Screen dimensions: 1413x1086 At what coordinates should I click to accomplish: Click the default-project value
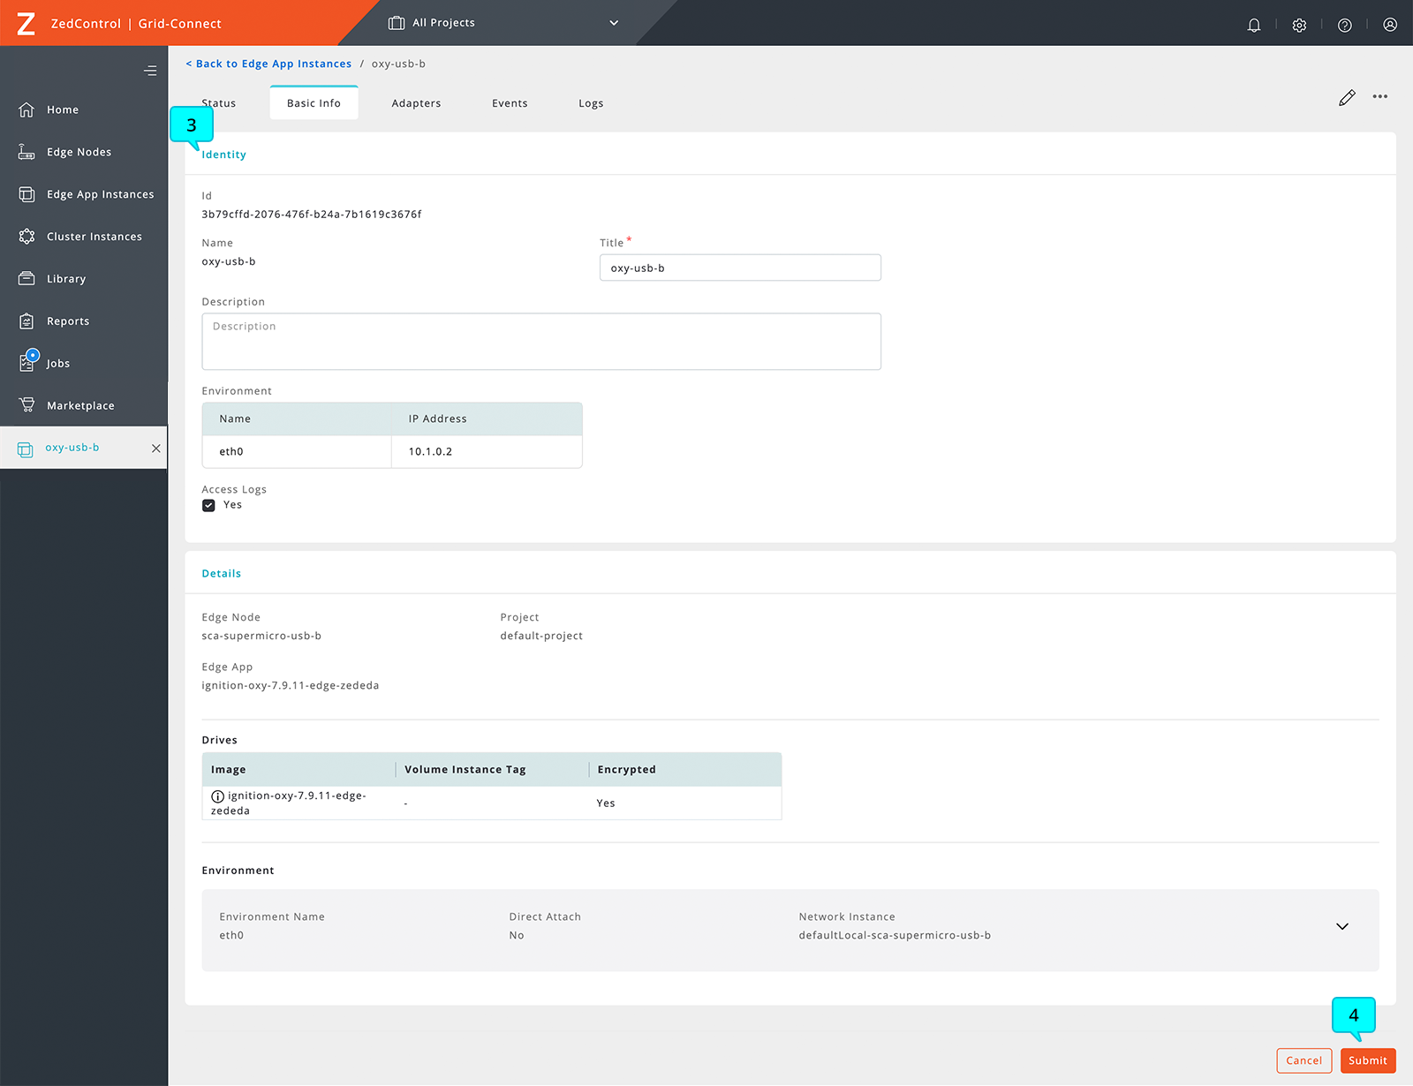[x=541, y=636]
